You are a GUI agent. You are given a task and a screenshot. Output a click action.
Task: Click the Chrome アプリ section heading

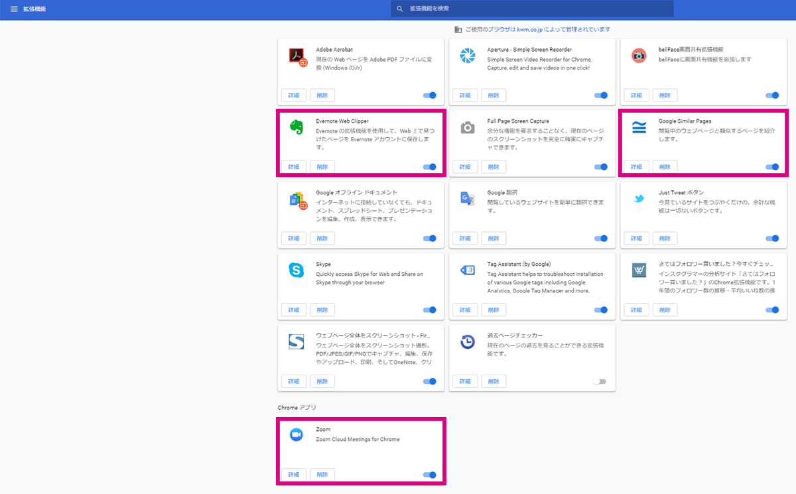pos(296,406)
